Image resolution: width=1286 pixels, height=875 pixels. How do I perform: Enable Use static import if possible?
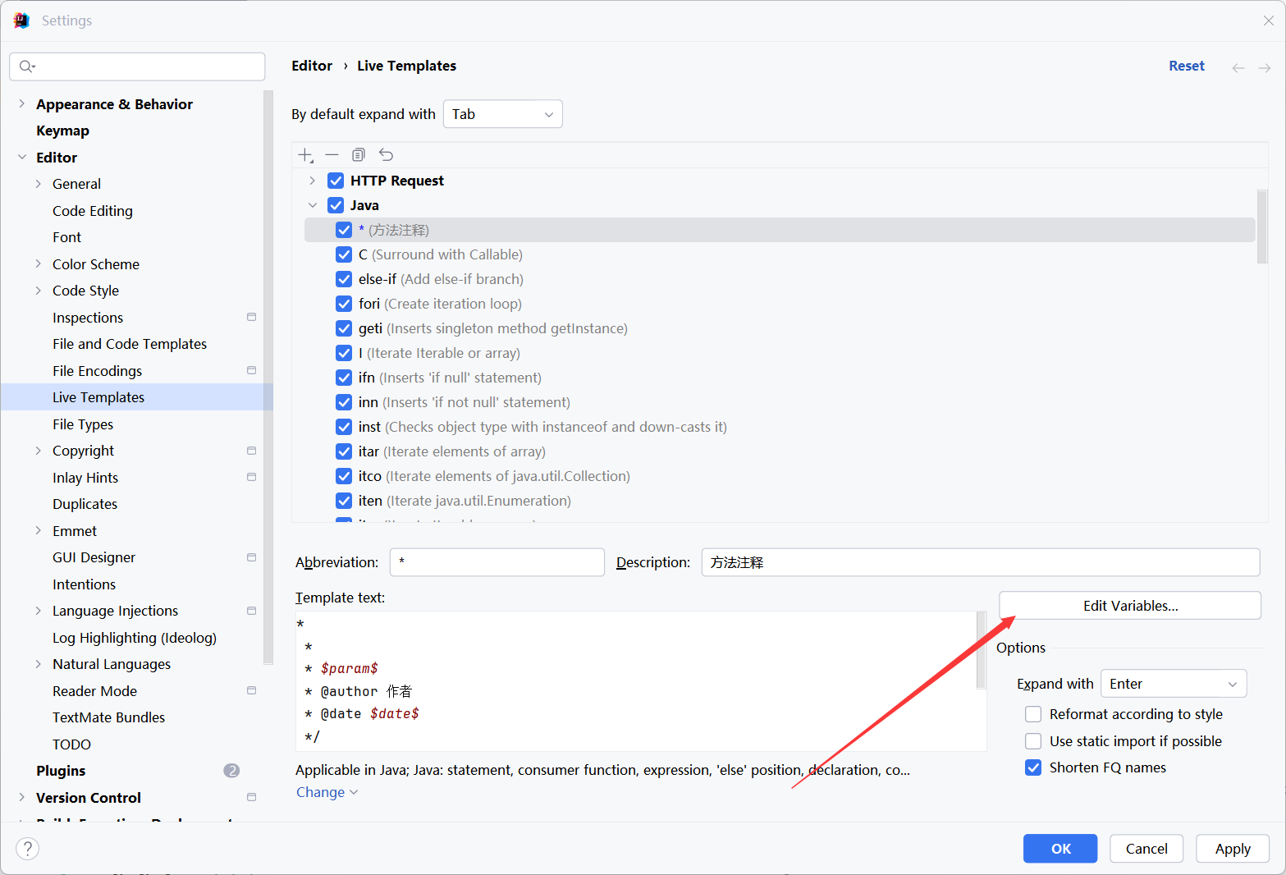1033,741
